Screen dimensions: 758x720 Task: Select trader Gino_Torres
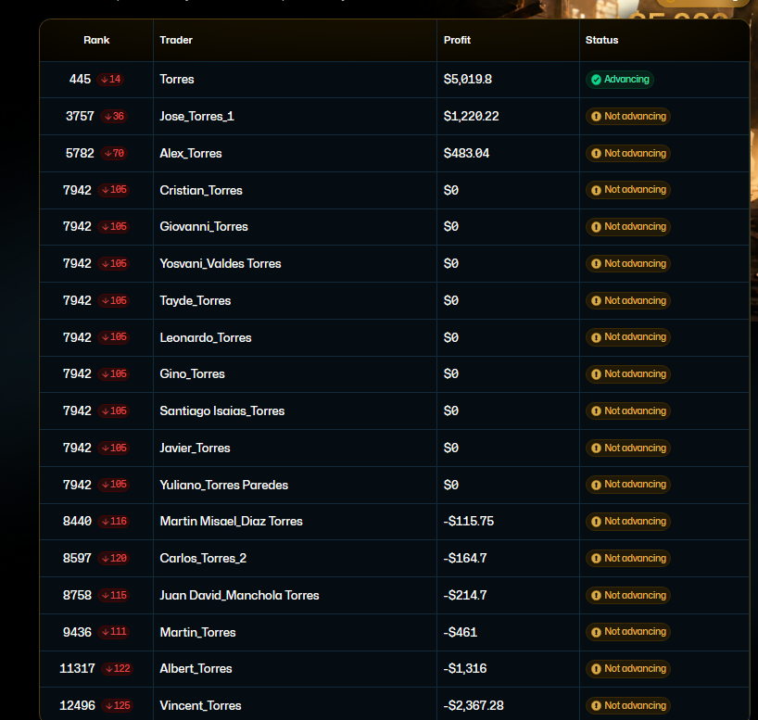coord(193,373)
